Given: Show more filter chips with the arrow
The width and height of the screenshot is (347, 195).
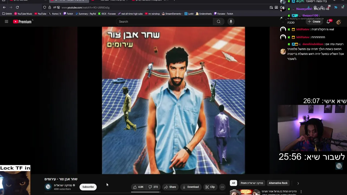Looking at the screenshot, I should pos(298,183).
